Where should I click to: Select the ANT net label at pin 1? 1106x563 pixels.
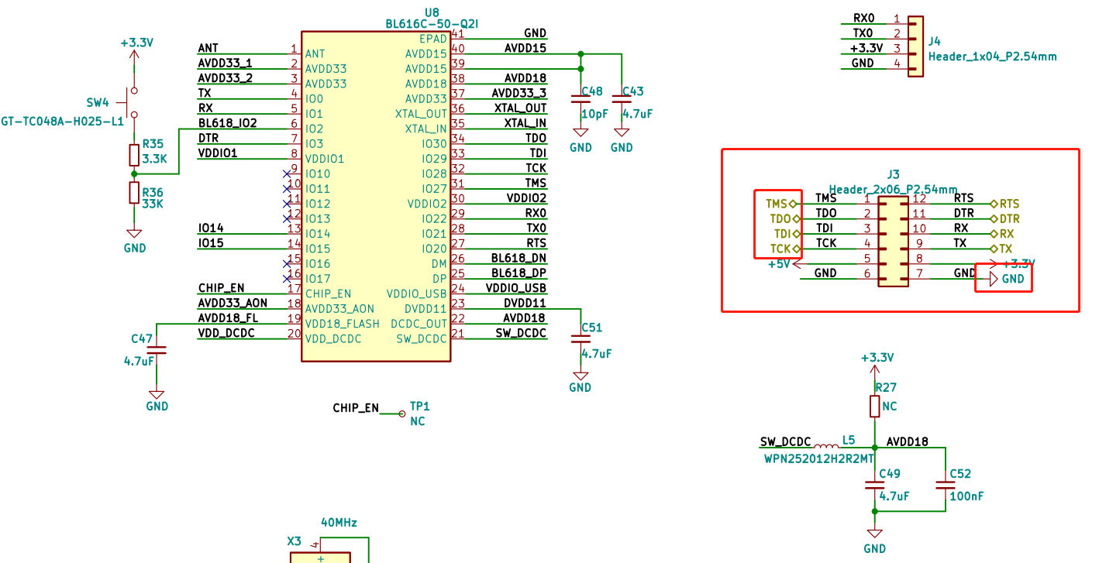(208, 49)
